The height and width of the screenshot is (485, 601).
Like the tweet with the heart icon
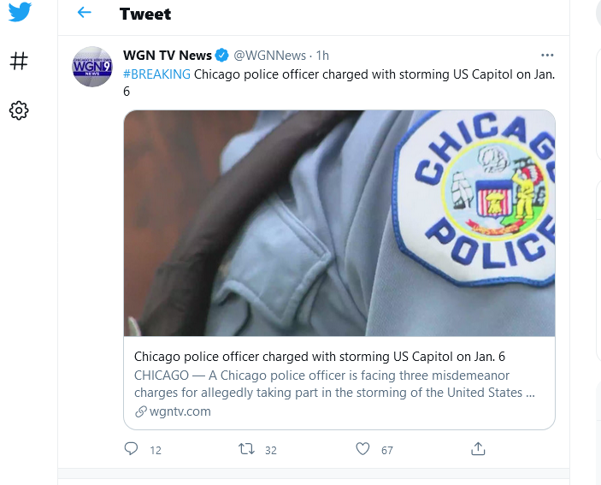tap(362, 448)
